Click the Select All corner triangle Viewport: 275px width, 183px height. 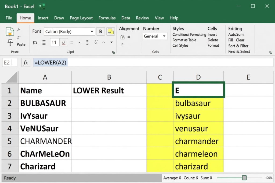12,77
